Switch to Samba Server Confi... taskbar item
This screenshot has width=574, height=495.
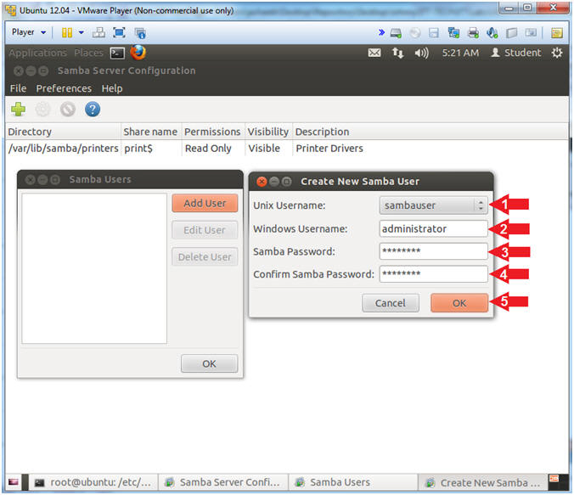223,482
